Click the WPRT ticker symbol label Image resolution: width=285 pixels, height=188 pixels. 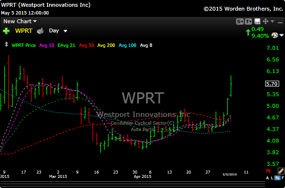tap(24, 31)
